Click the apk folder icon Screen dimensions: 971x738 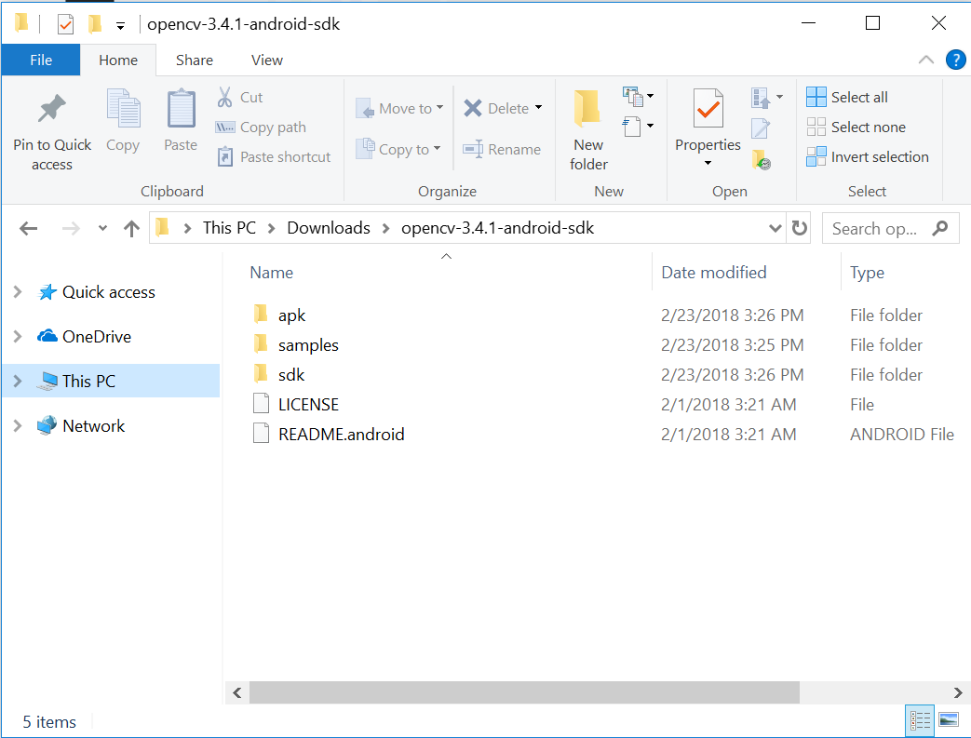coord(261,314)
